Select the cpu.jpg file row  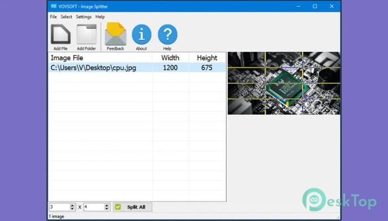[x=137, y=67]
